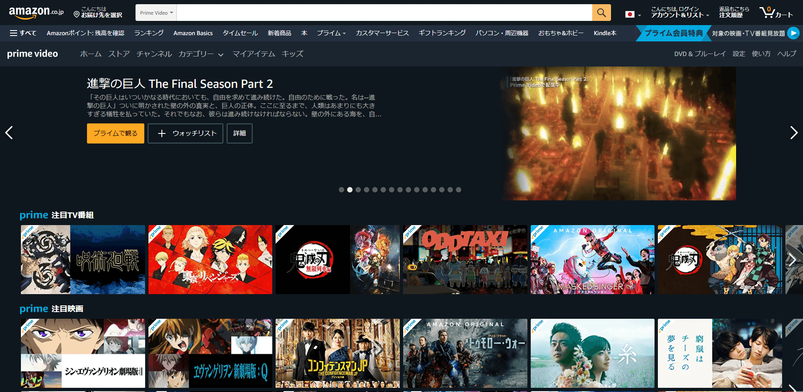Expand the カテゴリー dropdown in Prime Video
This screenshot has width=803, height=392.
201,54
